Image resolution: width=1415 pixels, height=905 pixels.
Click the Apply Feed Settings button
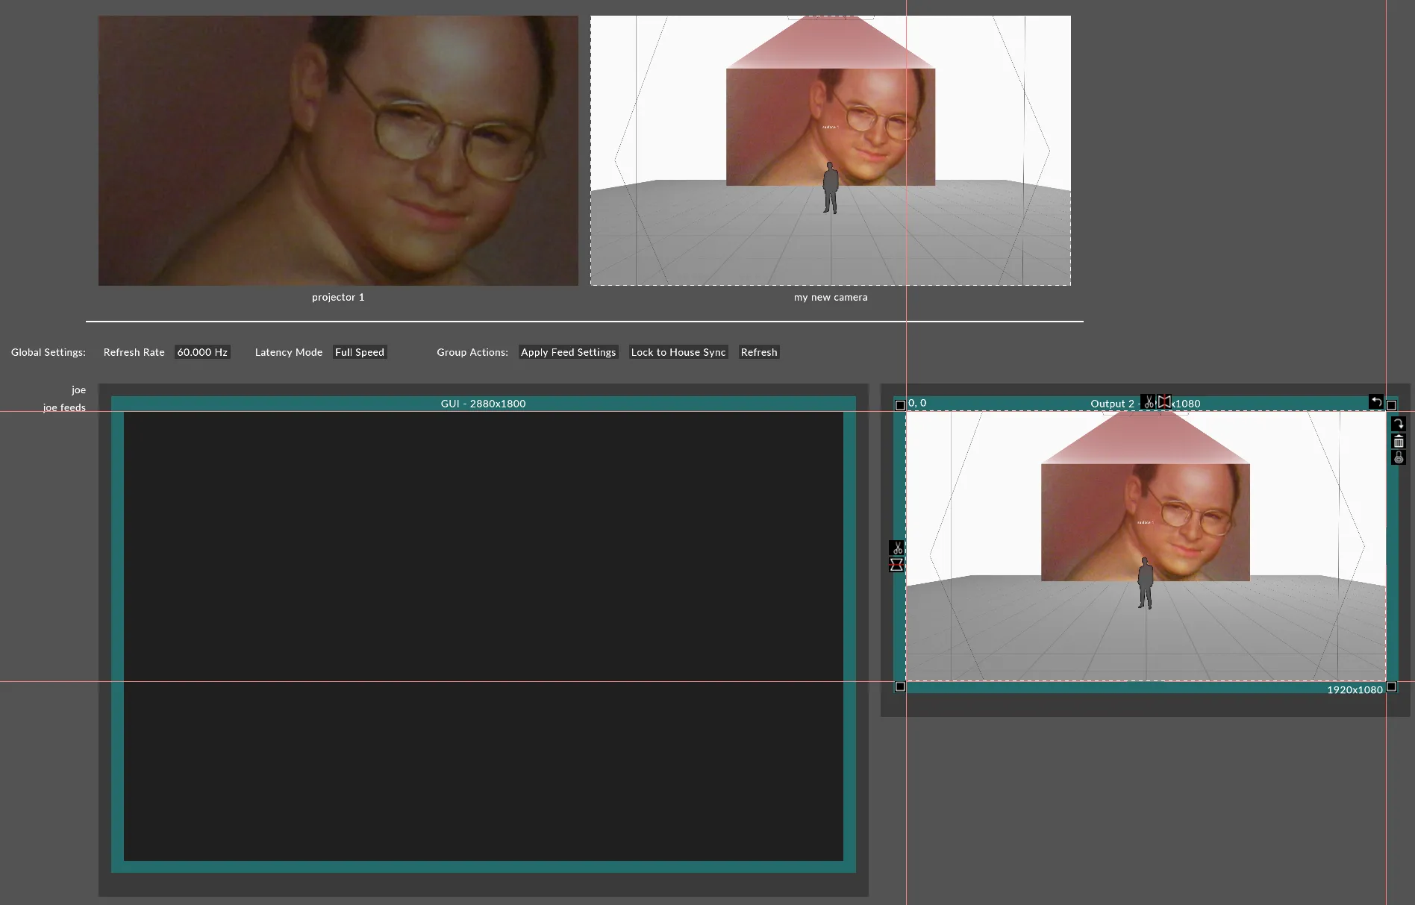tap(568, 352)
